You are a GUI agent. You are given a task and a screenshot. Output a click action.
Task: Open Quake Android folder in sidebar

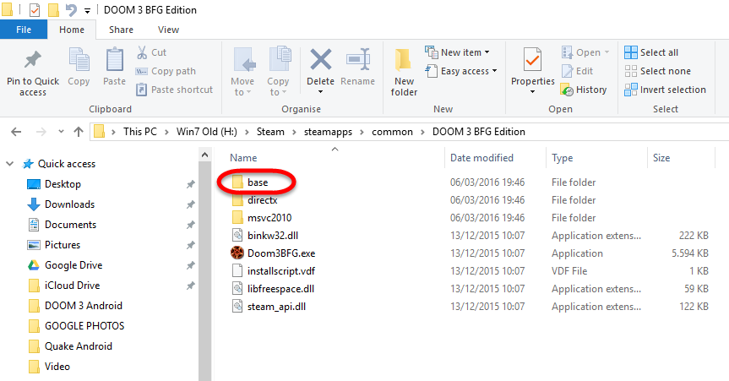[x=70, y=346]
